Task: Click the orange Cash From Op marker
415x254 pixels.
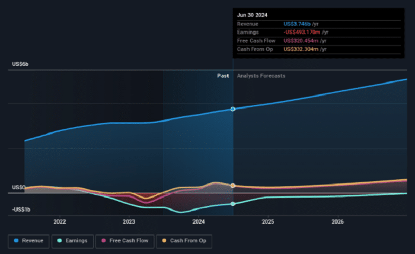Action: pyautogui.click(x=233, y=185)
